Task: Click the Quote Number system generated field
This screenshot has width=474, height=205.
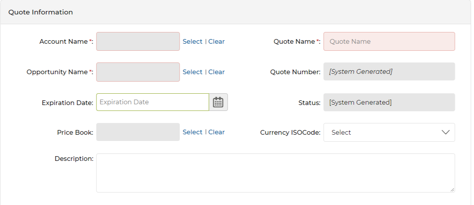Action: tap(389, 71)
